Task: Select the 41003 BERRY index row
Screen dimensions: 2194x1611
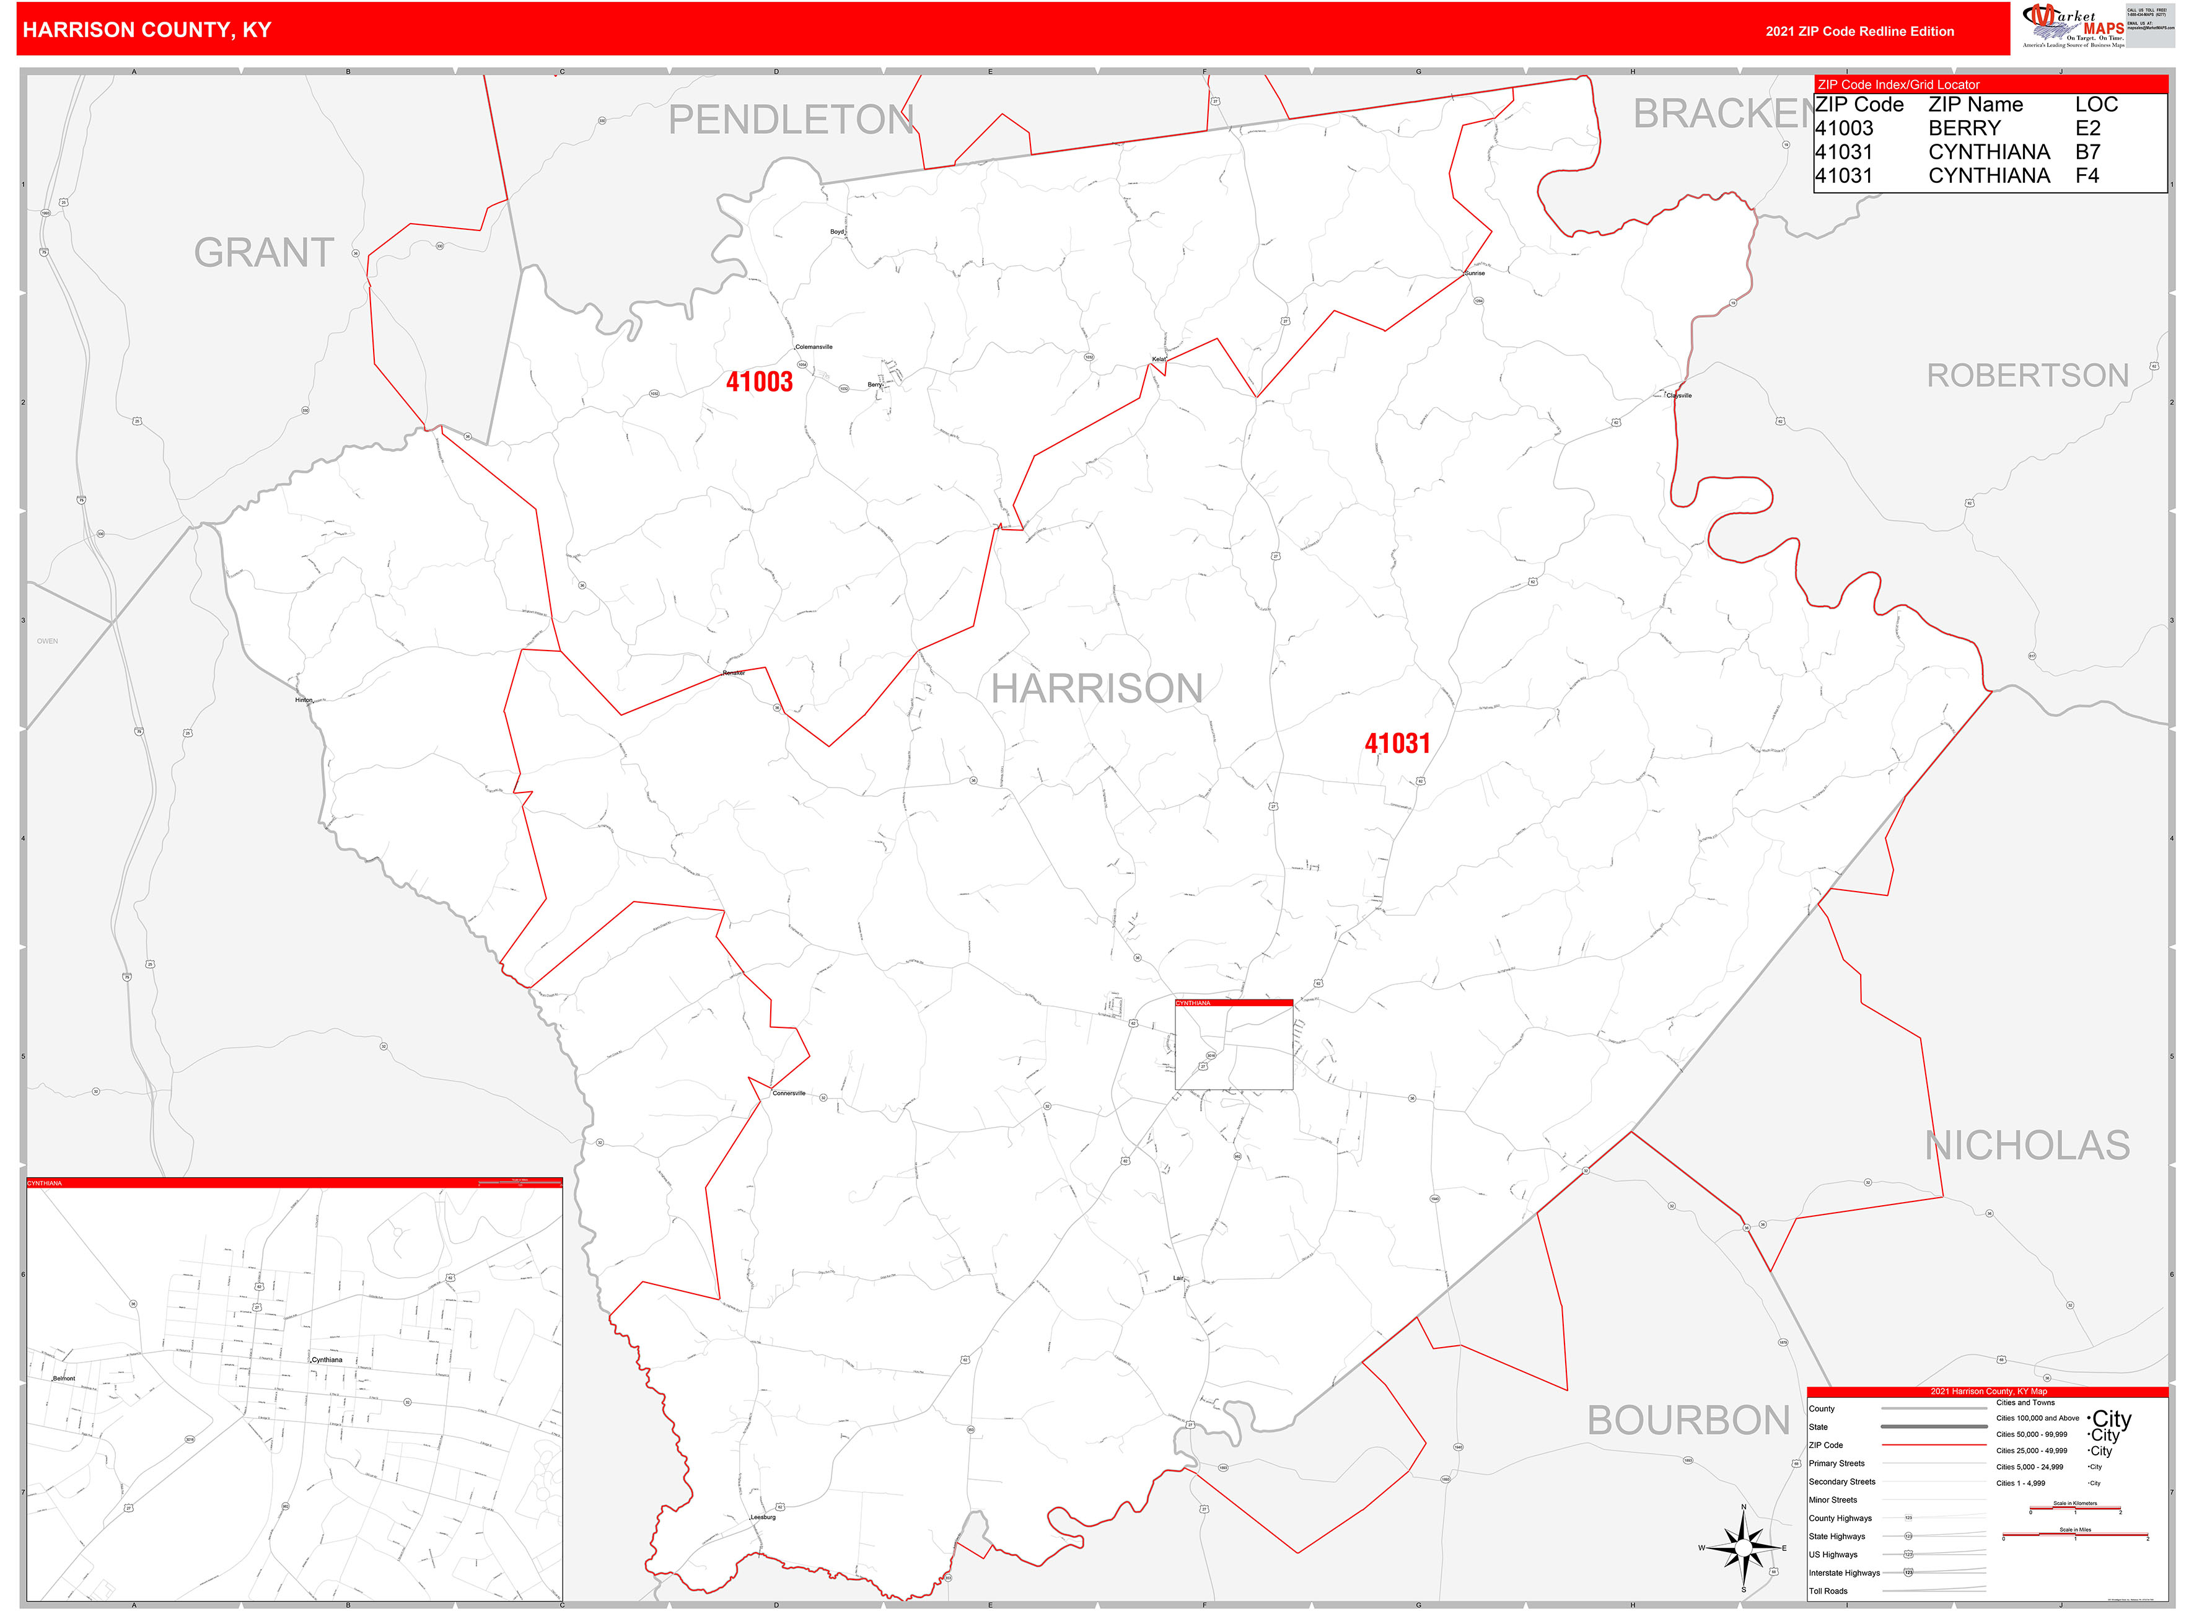Action: [x=1950, y=128]
